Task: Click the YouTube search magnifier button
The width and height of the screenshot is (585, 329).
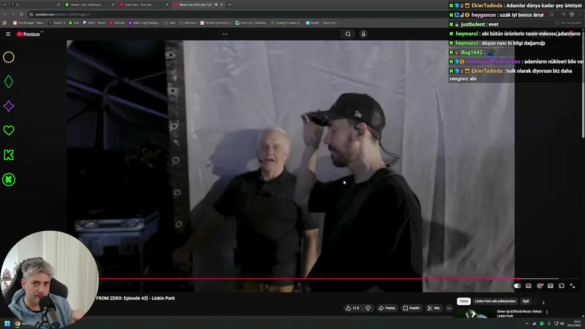Action: coord(348,34)
